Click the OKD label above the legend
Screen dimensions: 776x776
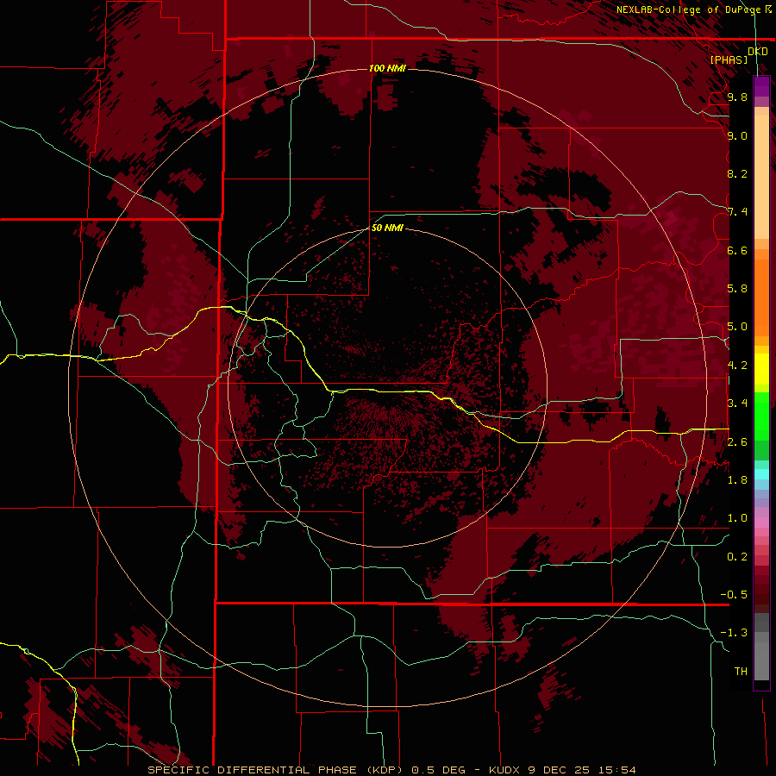click(757, 52)
